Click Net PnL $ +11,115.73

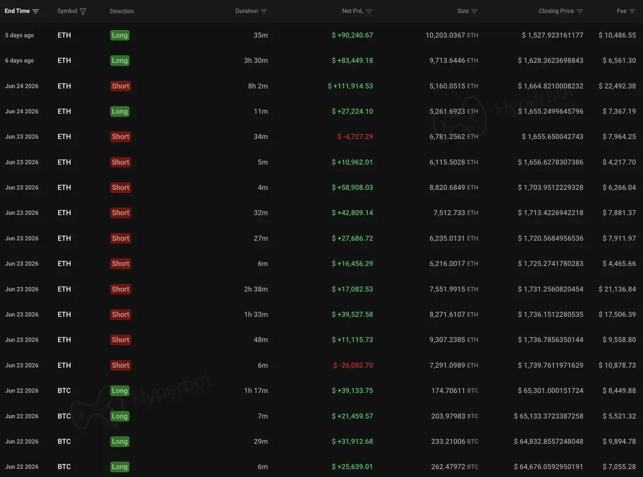click(x=352, y=340)
